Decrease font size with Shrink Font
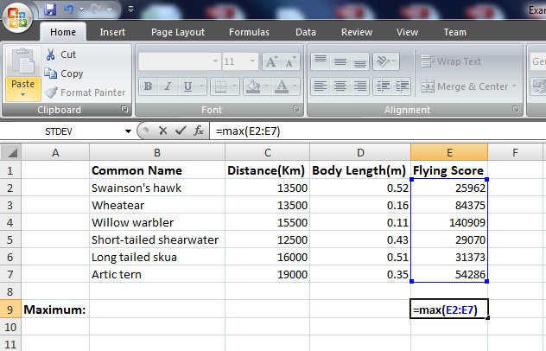The height and width of the screenshot is (351, 546). click(290, 61)
